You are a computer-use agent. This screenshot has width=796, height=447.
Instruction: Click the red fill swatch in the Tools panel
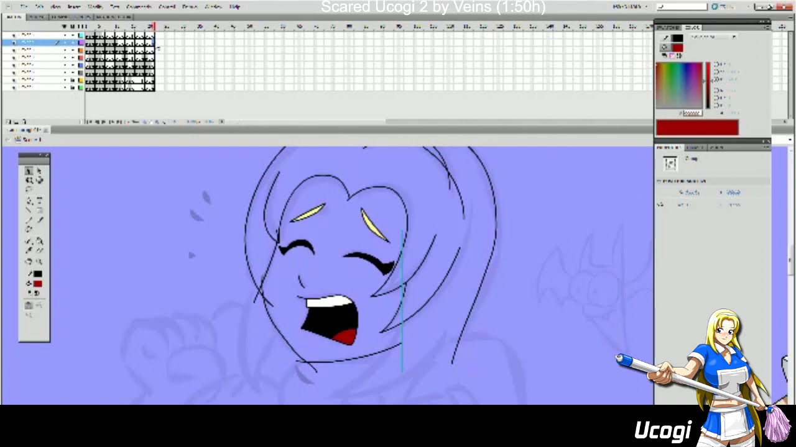click(x=38, y=284)
